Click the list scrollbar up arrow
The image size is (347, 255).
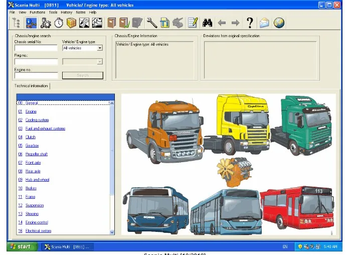point(112,103)
